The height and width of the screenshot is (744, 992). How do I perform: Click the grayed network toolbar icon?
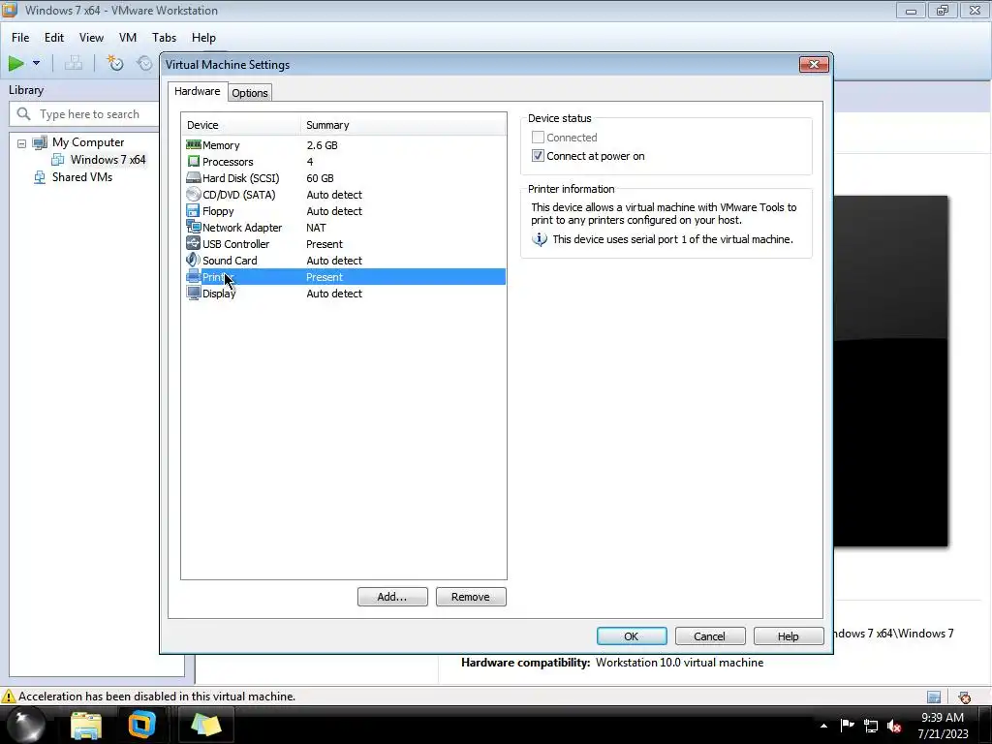pyautogui.click(x=74, y=63)
